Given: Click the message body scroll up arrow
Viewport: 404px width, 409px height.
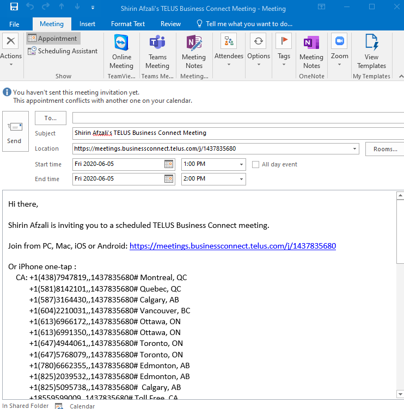Looking at the screenshot, I should click(400, 195).
